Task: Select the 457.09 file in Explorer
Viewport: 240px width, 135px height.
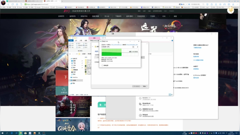Action: coord(88,66)
